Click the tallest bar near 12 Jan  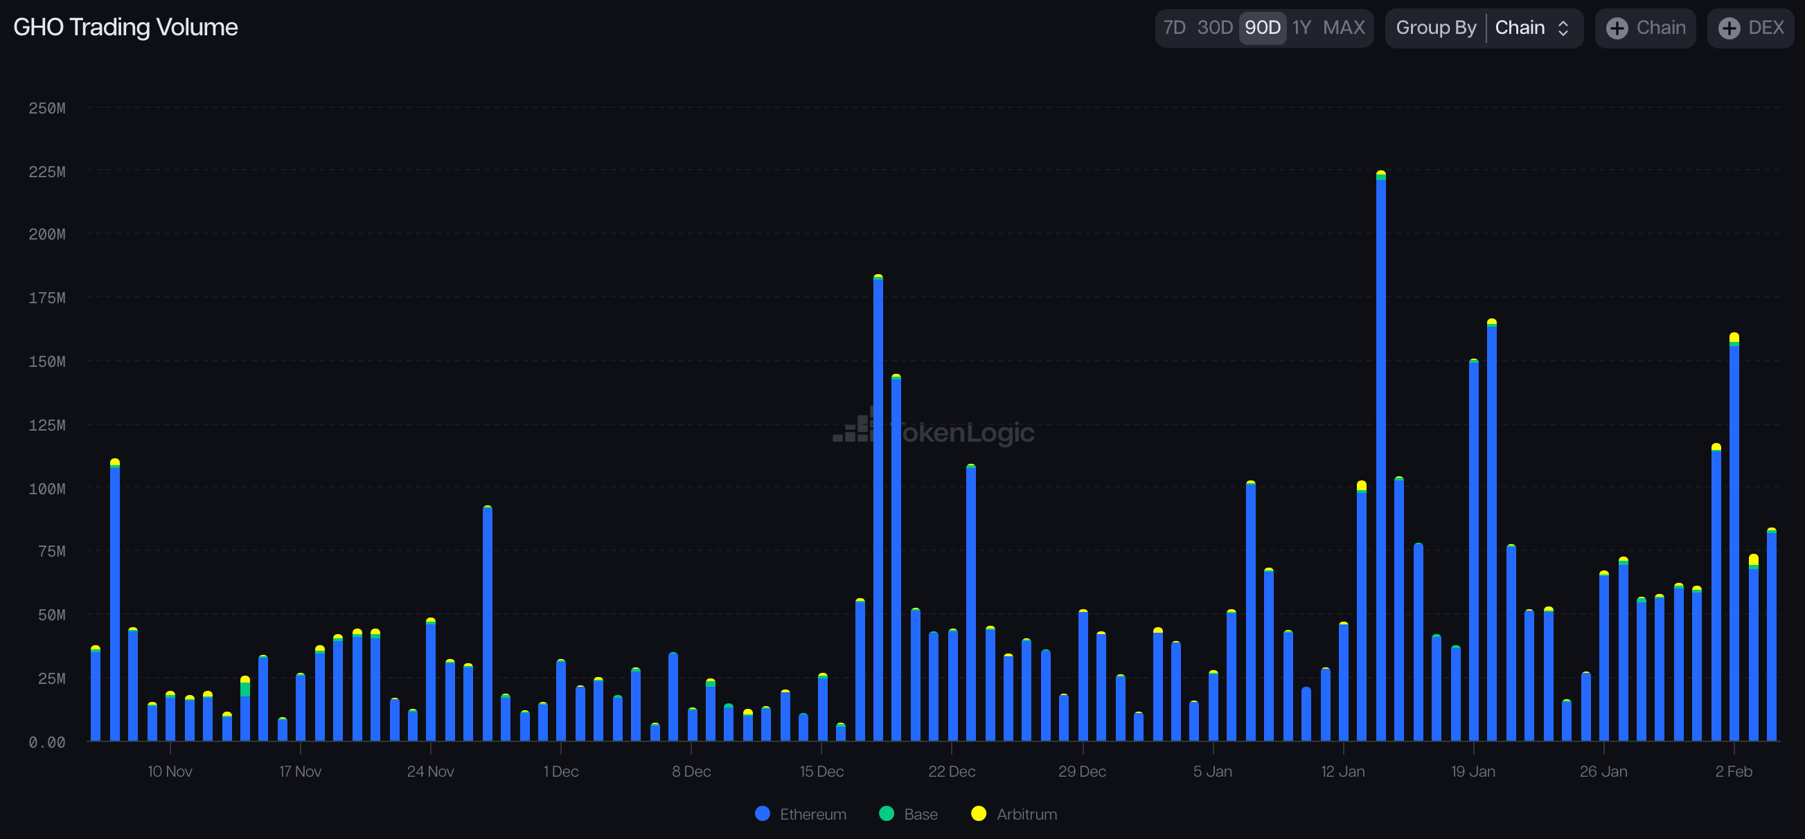pos(1380,455)
